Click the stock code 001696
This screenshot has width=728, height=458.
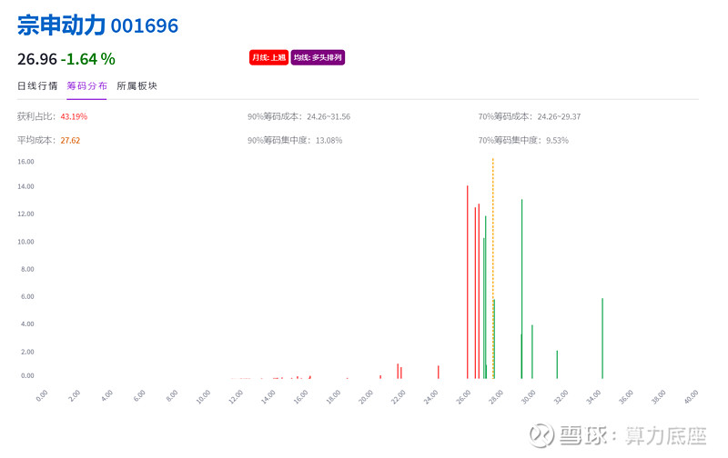[145, 26]
